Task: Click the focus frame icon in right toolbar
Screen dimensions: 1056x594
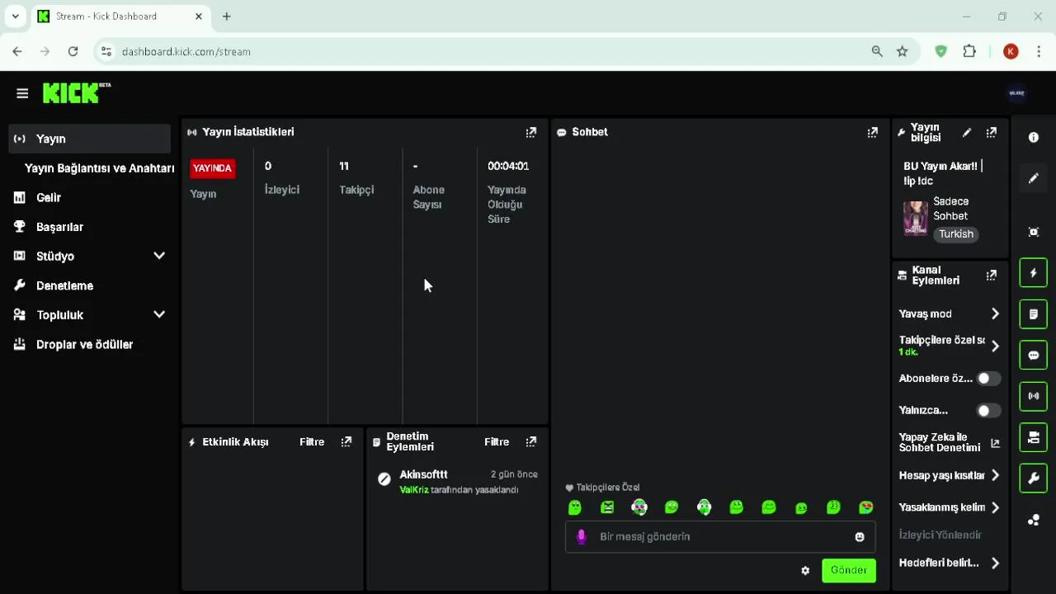Action: (1034, 232)
